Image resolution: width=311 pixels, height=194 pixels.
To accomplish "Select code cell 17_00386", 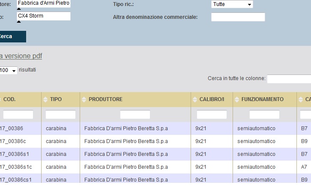I will tap(12, 128).
